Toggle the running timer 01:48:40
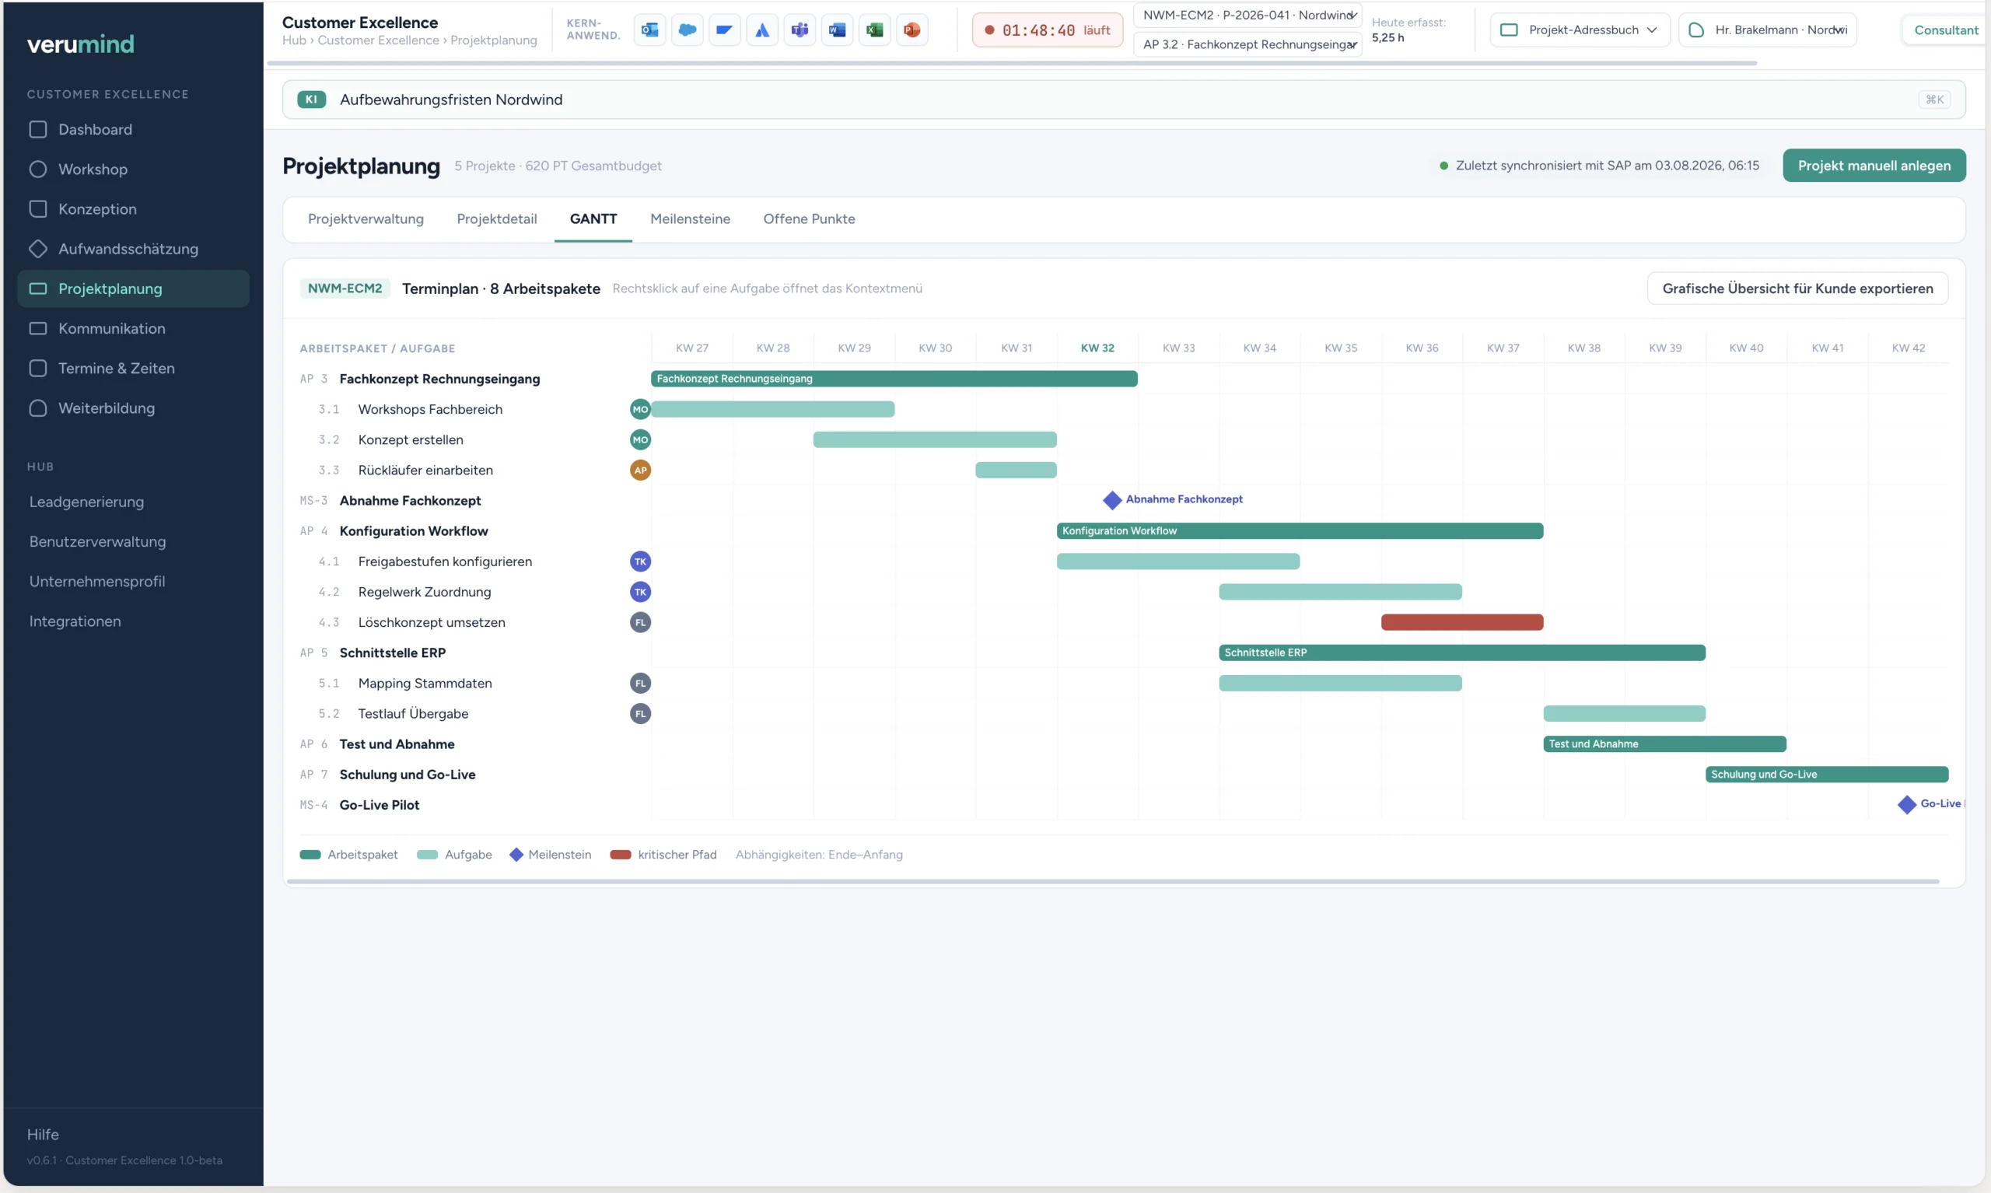Screen dimensions: 1991x1193 tap(1048, 30)
